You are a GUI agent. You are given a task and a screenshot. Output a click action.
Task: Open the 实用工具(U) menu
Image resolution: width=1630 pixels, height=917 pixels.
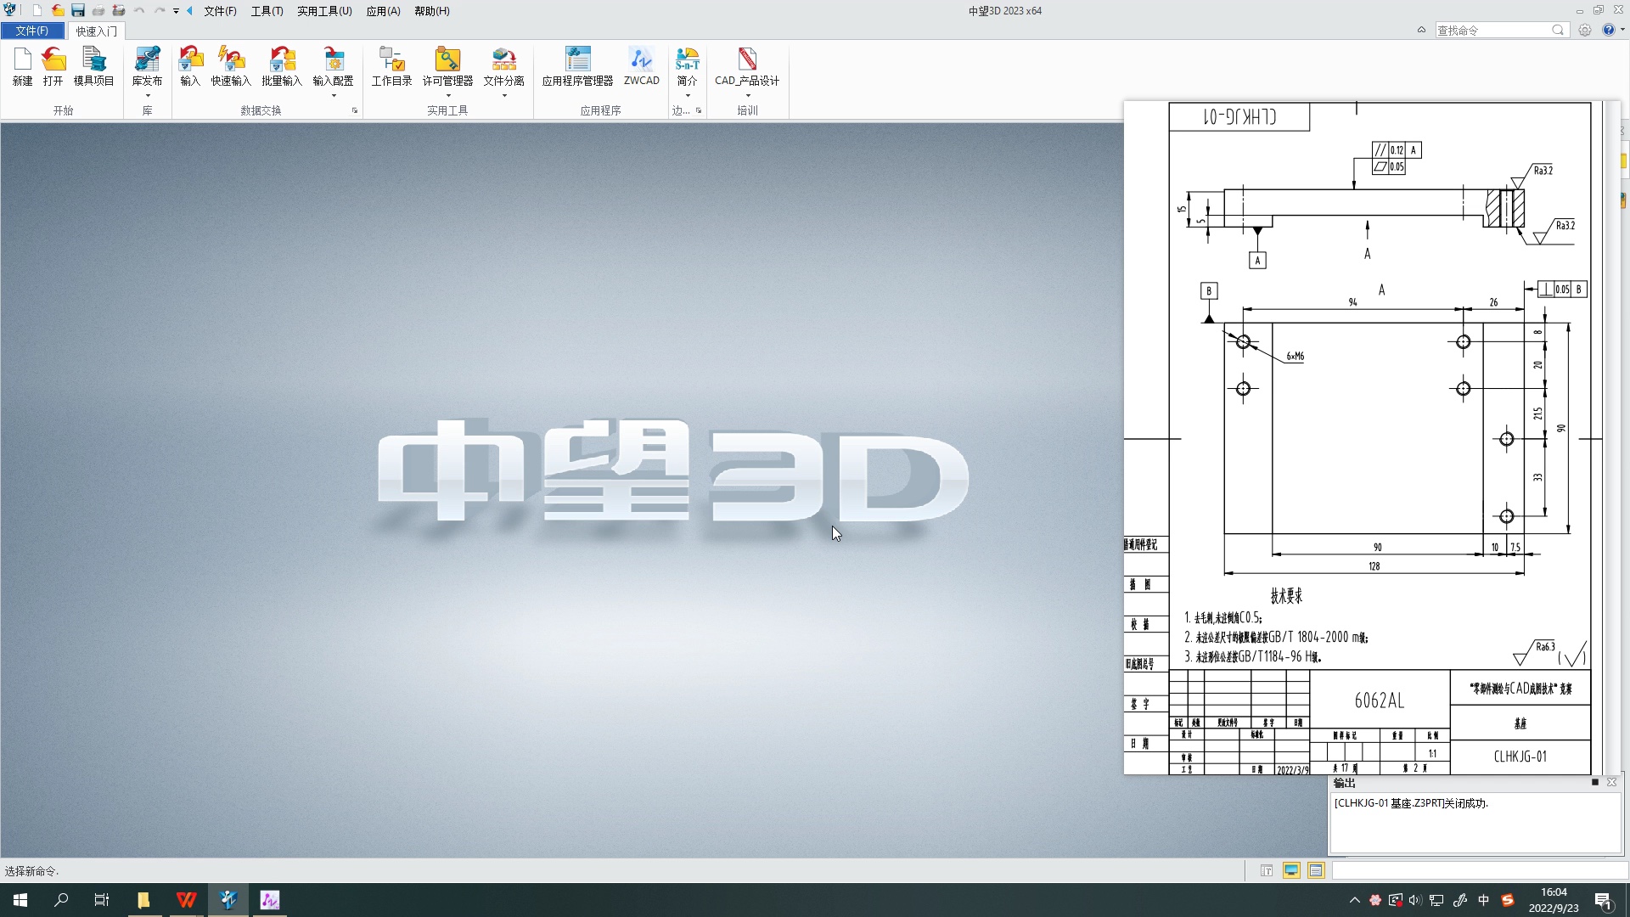pos(324,11)
